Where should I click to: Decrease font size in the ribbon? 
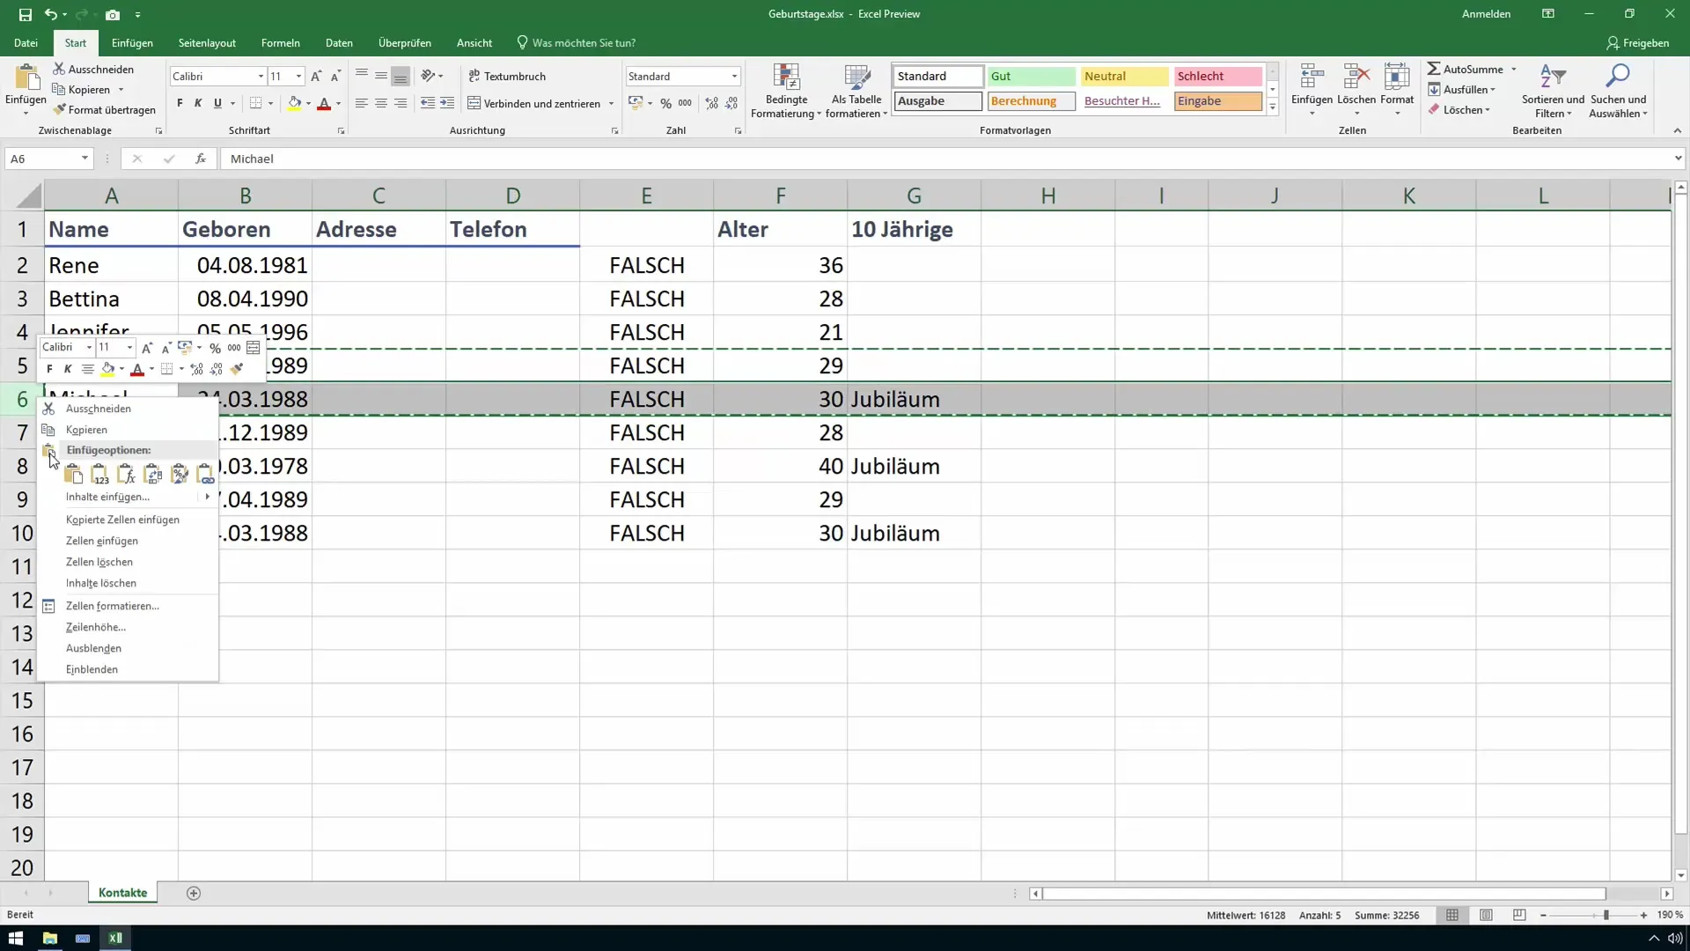[x=335, y=77]
